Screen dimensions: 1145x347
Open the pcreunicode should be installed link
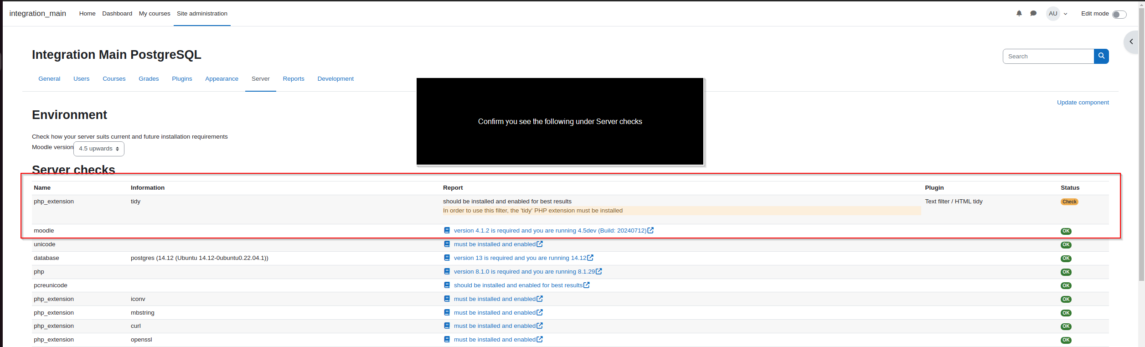(518, 285)
